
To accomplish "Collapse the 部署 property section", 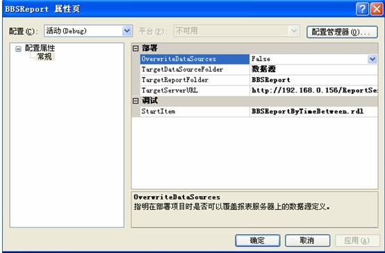I will [136, 49].
